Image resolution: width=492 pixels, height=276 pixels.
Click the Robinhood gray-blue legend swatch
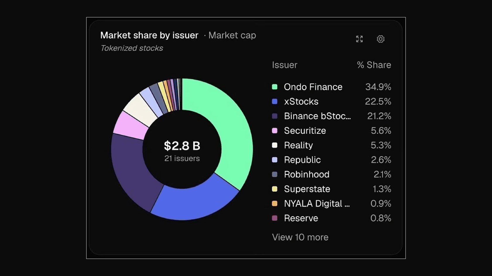click(275, 175)
